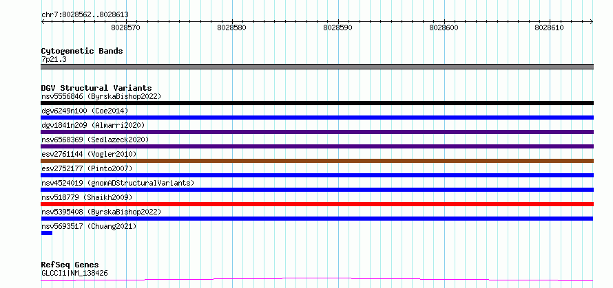Viewport: 613px width, 288px height.
Task: Click dgv6249n100 (Coe2014) label
Action: (85, 111)
